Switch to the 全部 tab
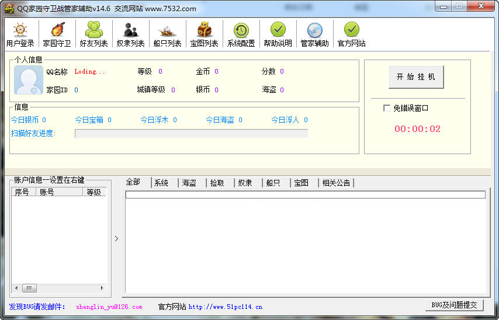This screenshot has height=320, width=499. 133,182
